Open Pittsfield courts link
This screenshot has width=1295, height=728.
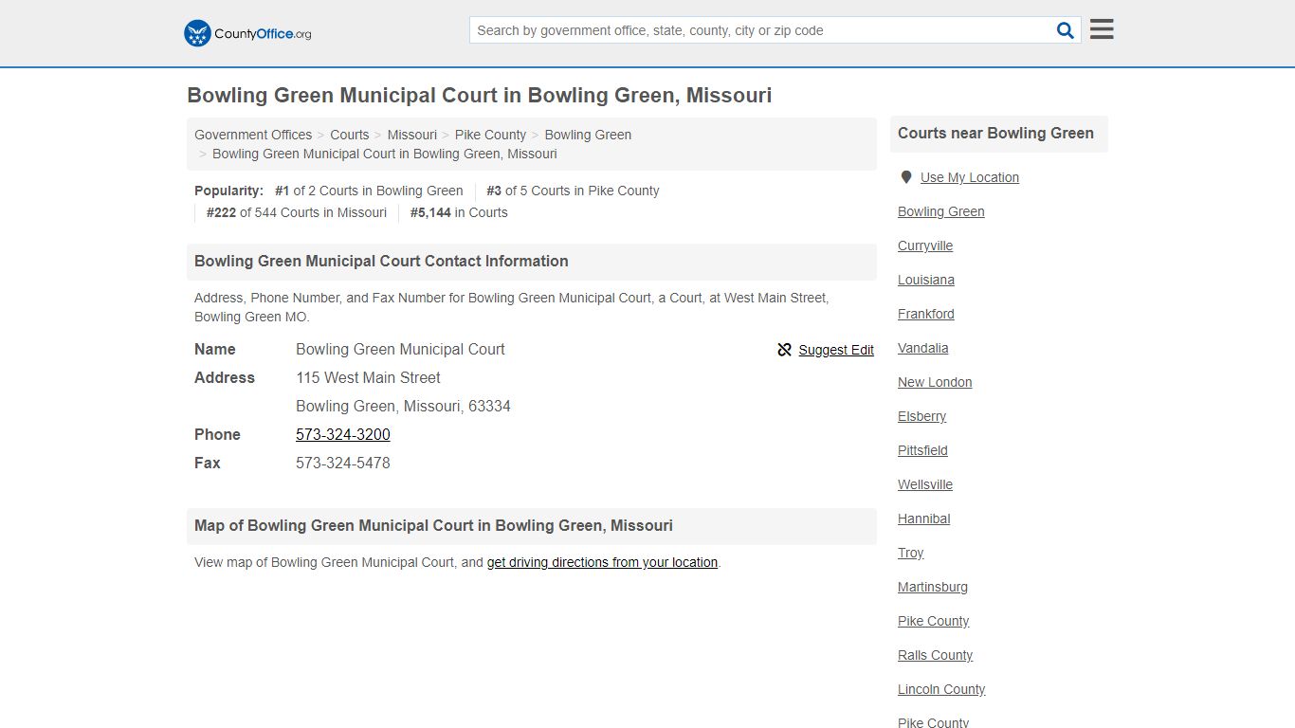tap(922, 450)
